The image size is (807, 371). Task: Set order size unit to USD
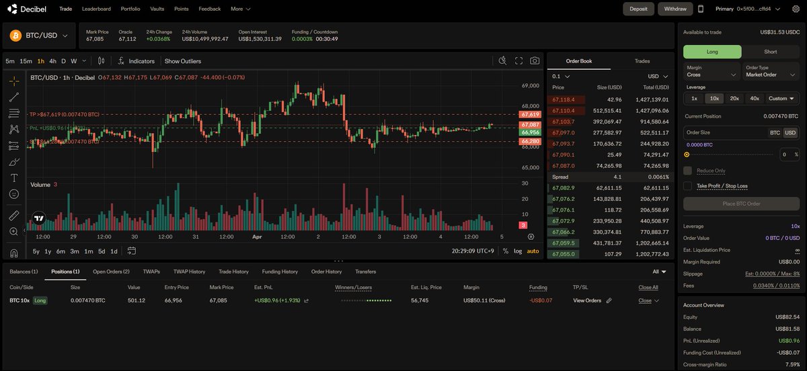[790, 133]
